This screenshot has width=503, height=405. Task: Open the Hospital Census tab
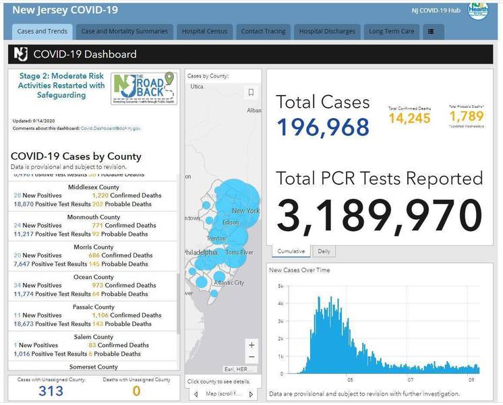(x=206, y=31)
